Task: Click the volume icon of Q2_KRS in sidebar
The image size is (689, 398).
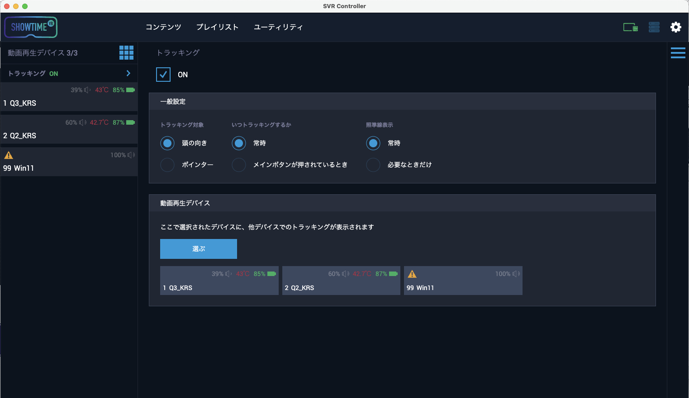Action: coord(82,122)
